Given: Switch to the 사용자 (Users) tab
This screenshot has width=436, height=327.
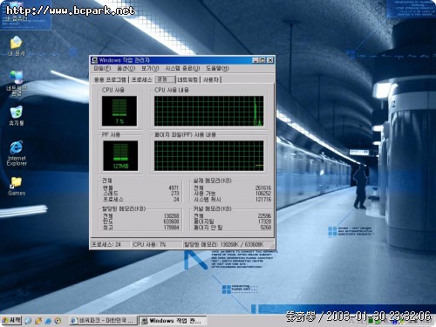Looking at the screenshot, I should 211,79.
